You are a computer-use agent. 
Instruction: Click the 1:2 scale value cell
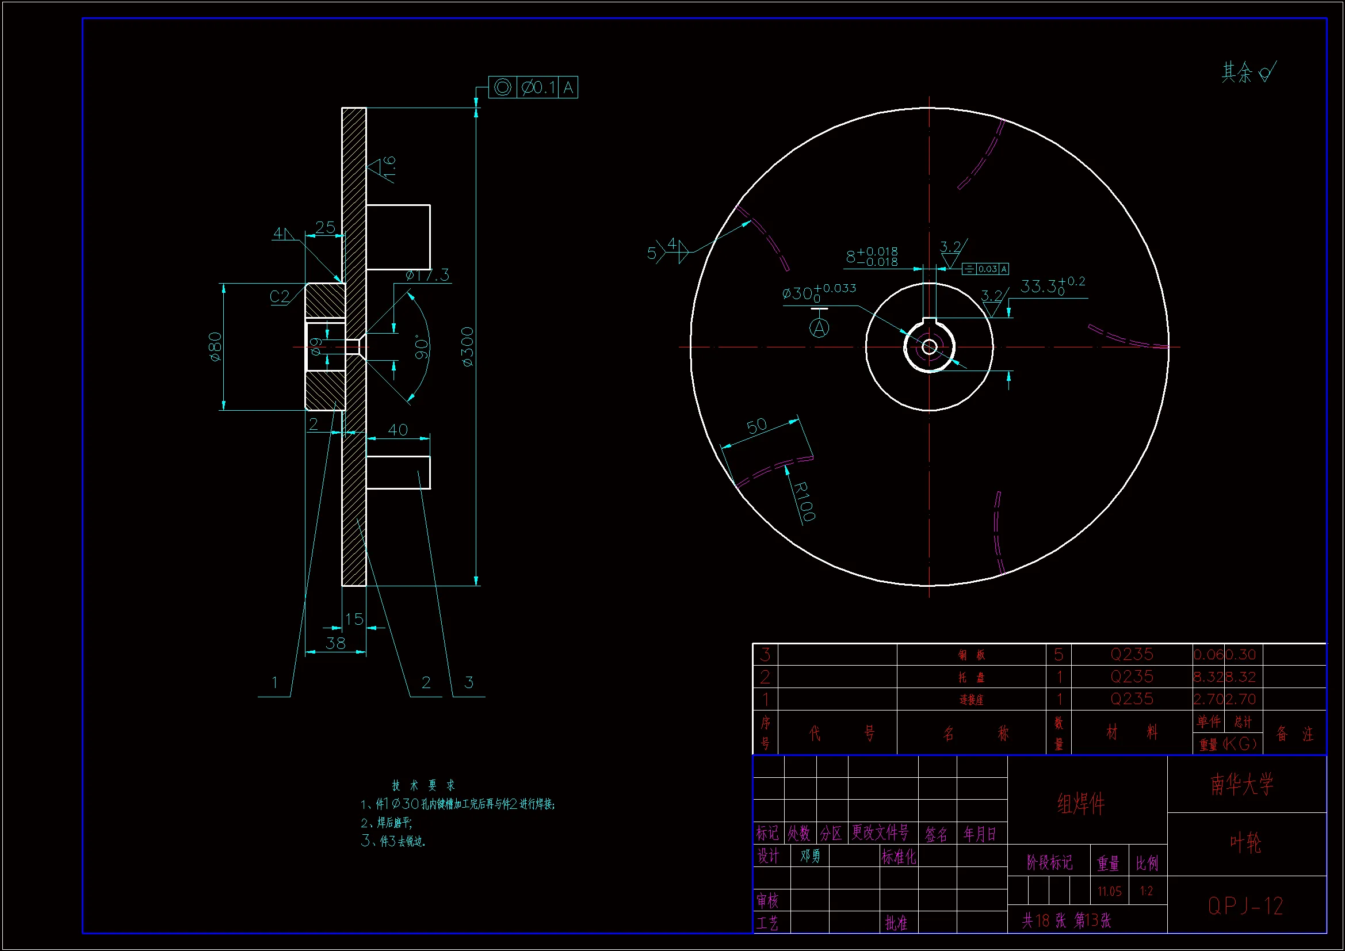pos(1146,891)
